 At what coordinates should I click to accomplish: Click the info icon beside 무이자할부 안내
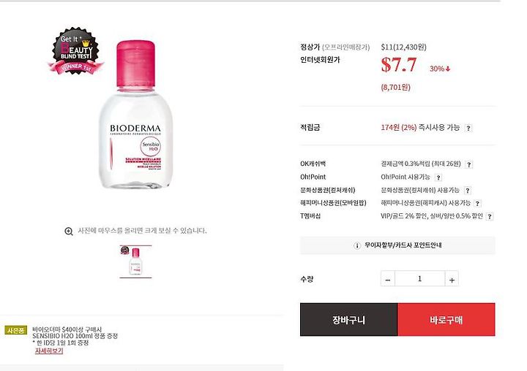(x=357, y=245)
